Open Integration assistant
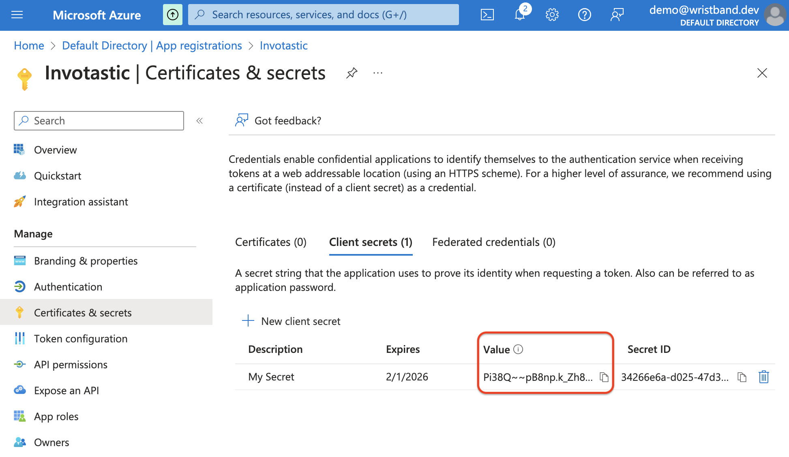This screenshot has height=457, width=789. [81, 202]
